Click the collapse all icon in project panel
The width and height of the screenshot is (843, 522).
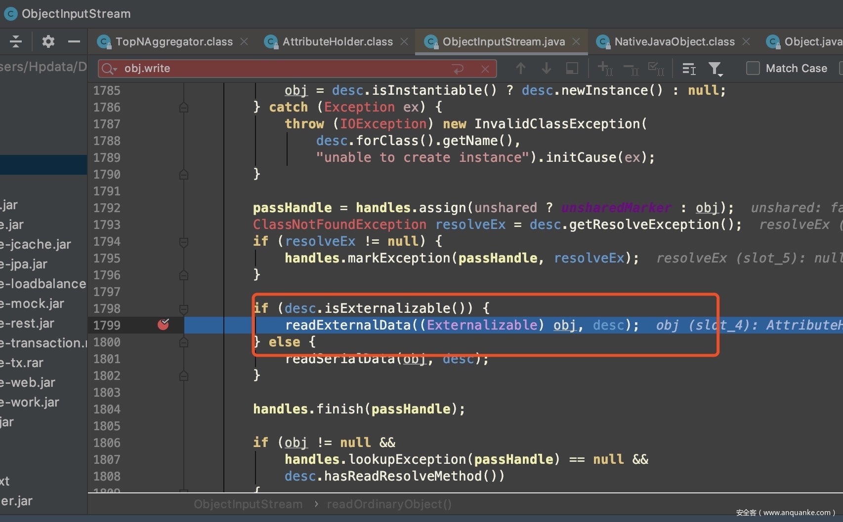[x=16, y=41]
